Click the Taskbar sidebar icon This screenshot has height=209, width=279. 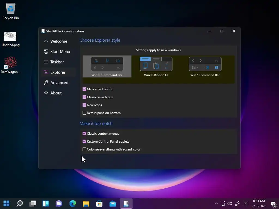(46, 62)
